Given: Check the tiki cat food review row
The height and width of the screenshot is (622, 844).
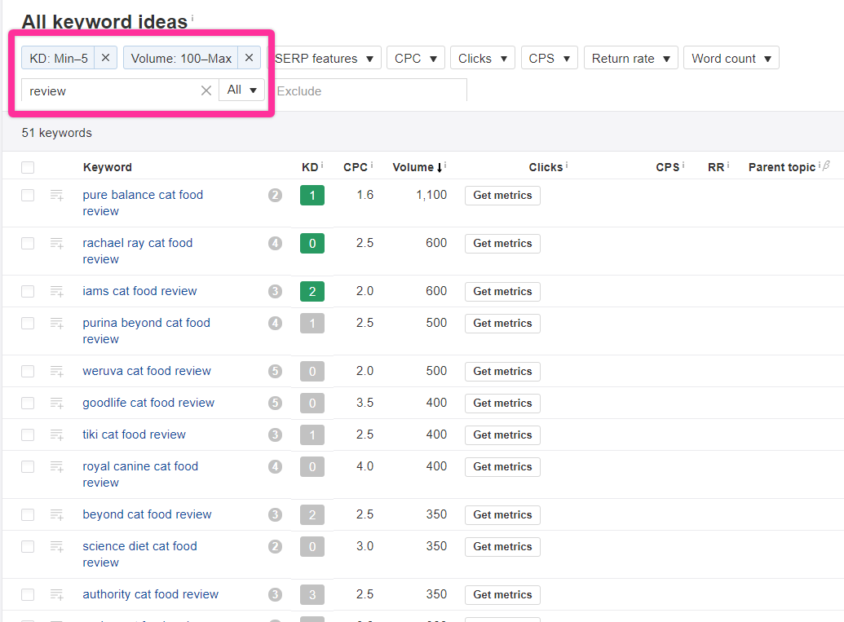Looking at the screenshot, I should (x=28, y=435).
